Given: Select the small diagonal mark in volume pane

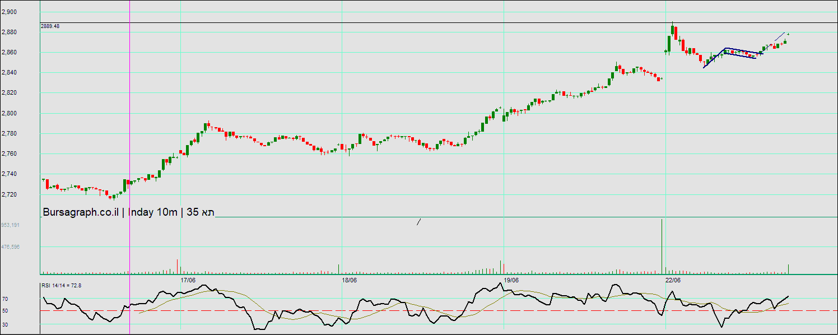Looking at the screenshot, I should pos(418,222).
